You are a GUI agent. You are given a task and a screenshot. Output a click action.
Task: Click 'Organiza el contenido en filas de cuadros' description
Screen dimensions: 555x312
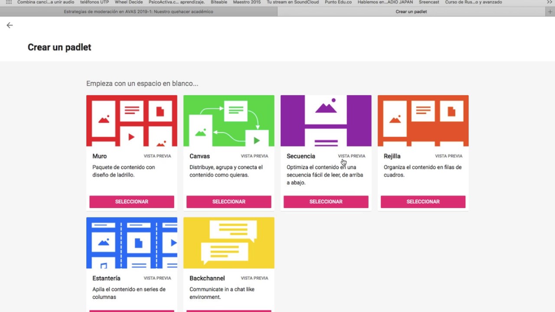423,171
